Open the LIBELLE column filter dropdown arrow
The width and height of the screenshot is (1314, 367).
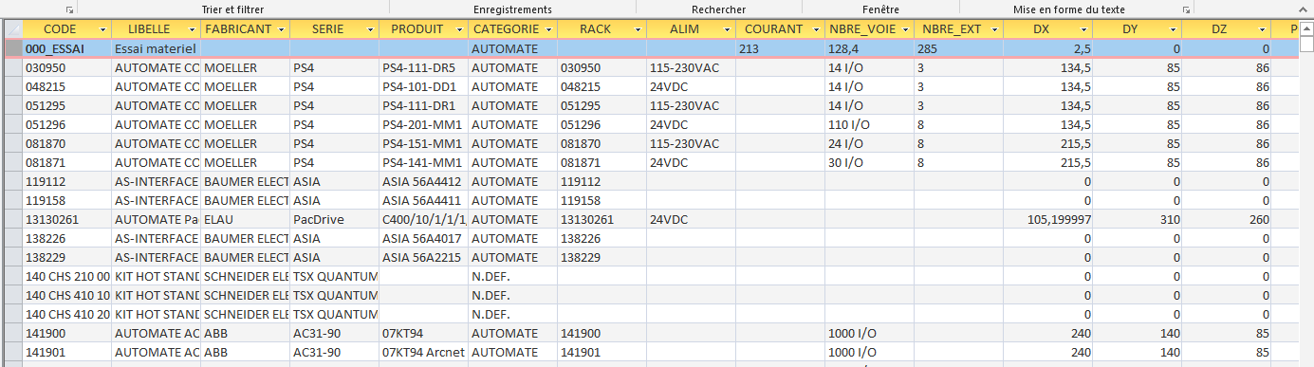pyautogui.click(x=190, y=29)
